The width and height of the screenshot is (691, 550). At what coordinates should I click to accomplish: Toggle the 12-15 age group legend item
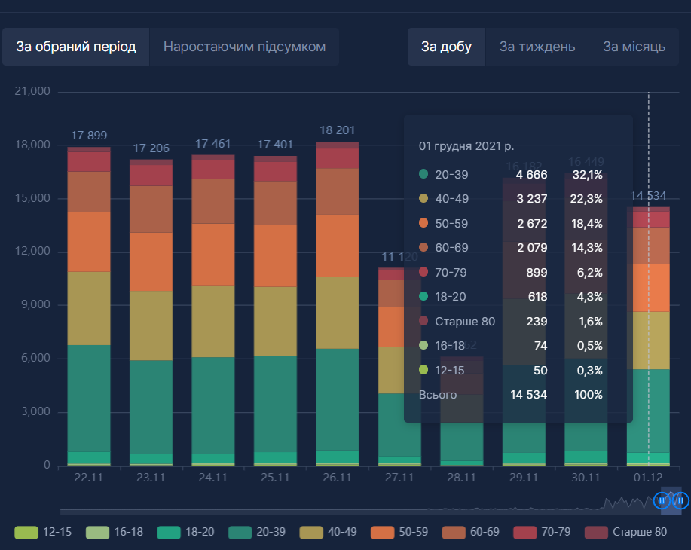[x=44, y=532]
